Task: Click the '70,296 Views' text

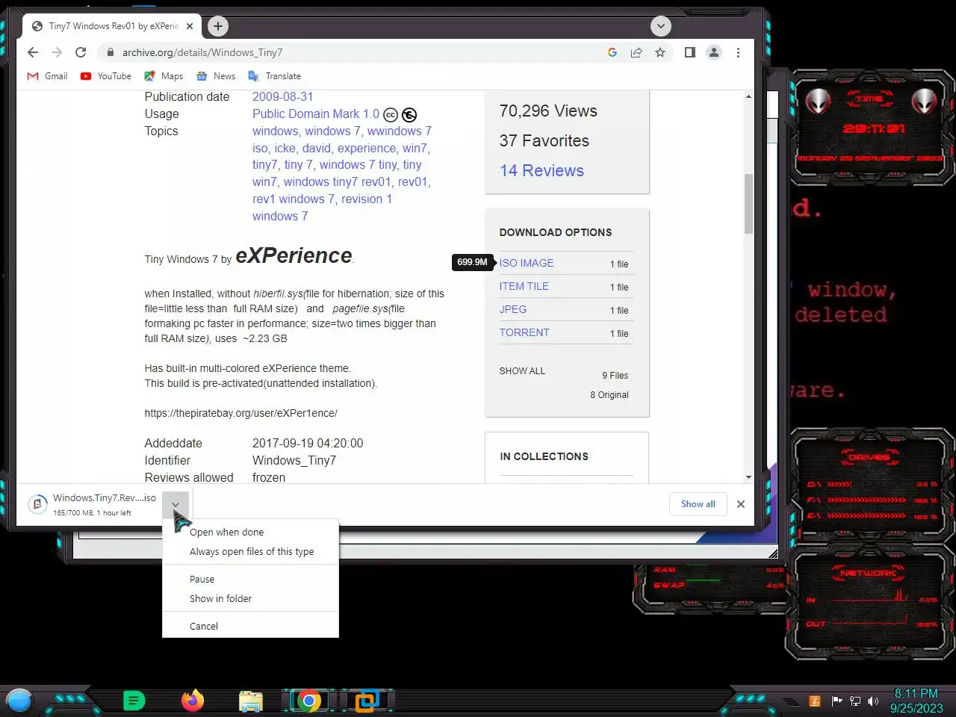Action: coord(548,111)
